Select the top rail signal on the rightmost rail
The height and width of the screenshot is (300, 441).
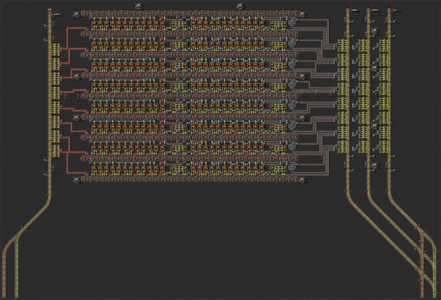point(394,22)
